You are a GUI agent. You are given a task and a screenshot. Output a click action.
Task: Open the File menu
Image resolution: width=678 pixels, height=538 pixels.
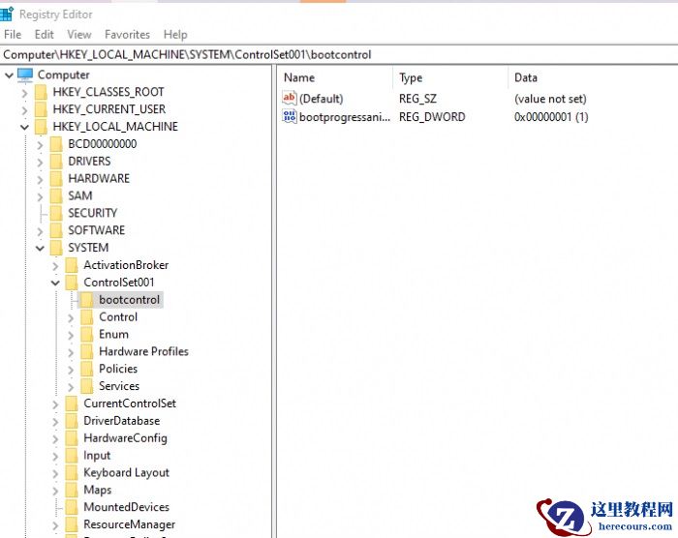pos(13,35)
